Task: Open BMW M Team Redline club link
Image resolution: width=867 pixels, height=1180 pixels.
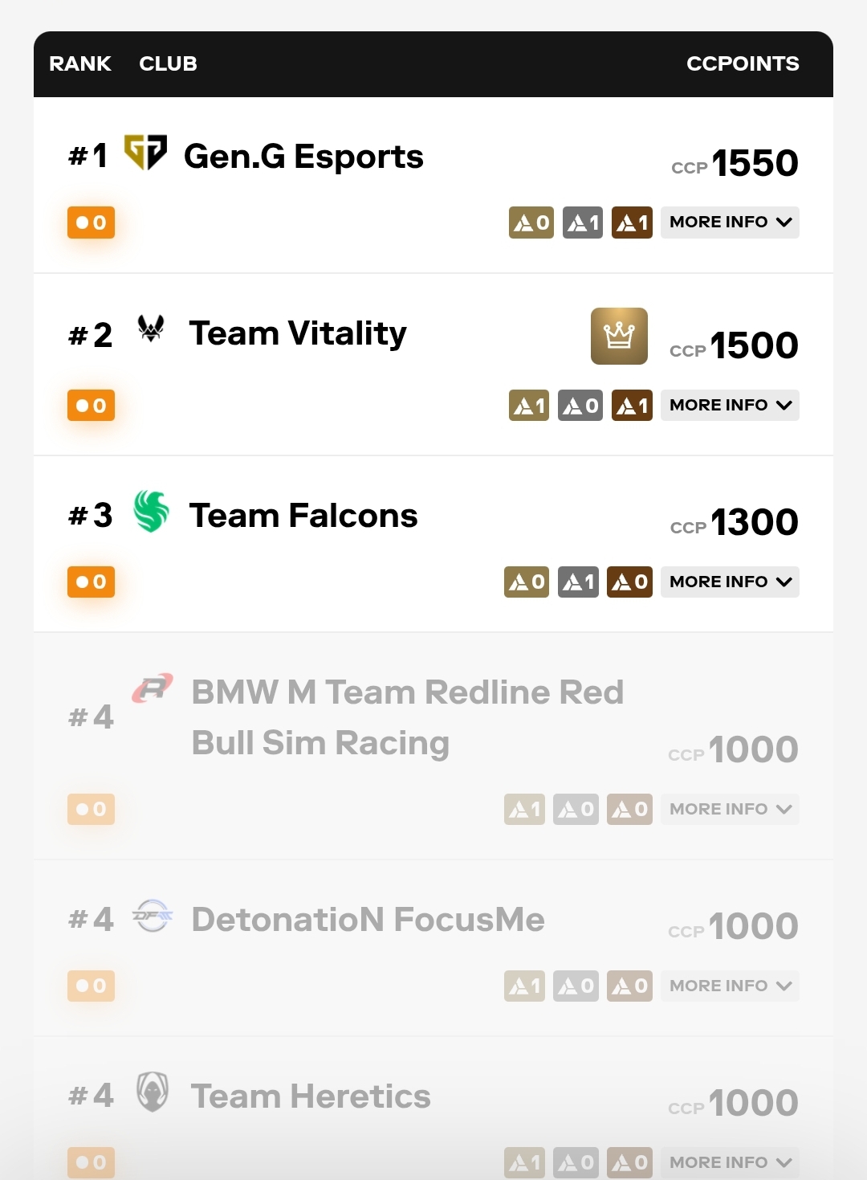Action: [408, 717]
